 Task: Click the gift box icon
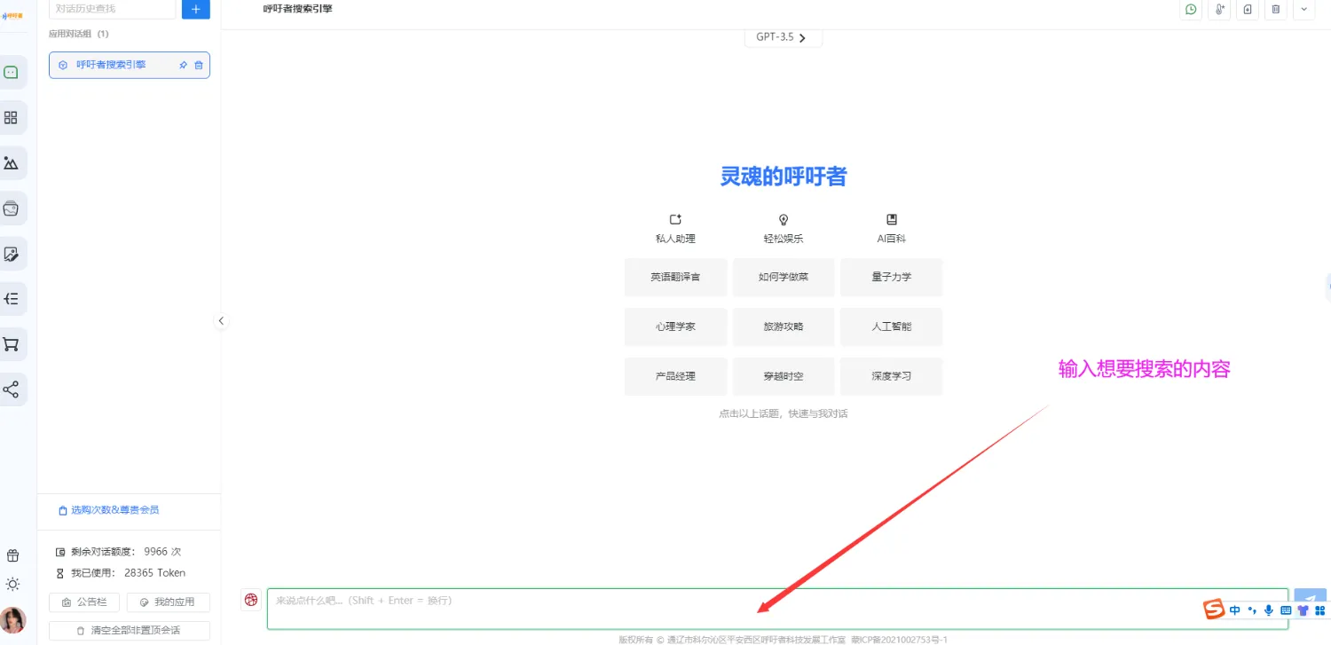tap(12, 556)
